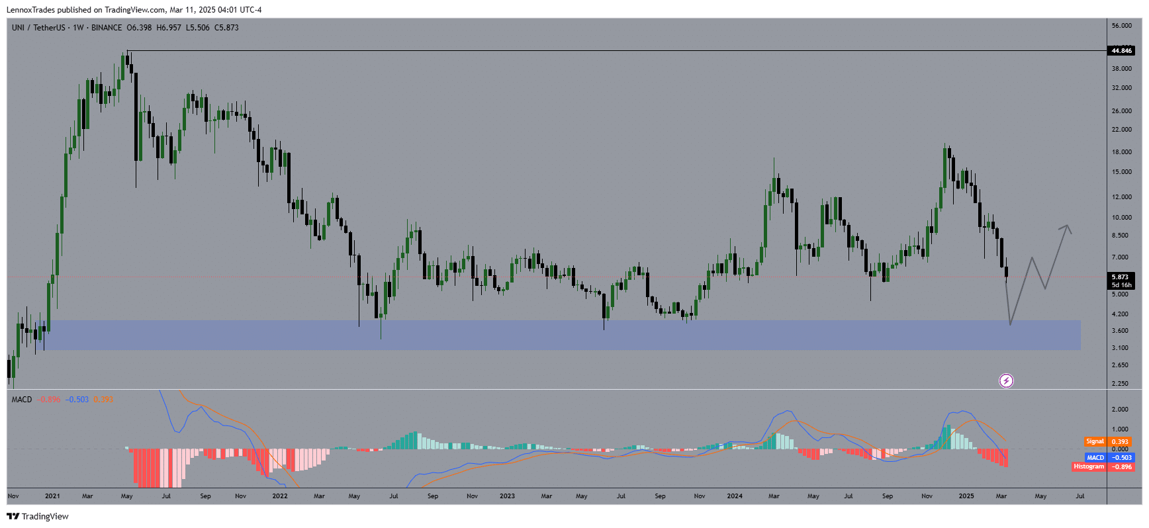Click the orange Signal 0.393 tag
The image size is (1149, 528).
1108,442
